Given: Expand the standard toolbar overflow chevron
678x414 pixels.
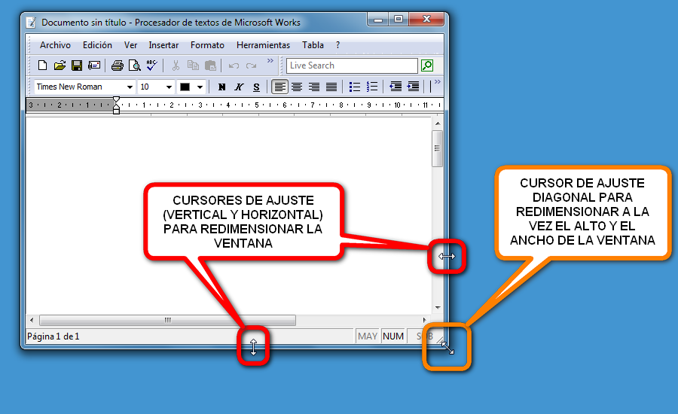Looking at the screenshot, I should [x=270, y=62].
